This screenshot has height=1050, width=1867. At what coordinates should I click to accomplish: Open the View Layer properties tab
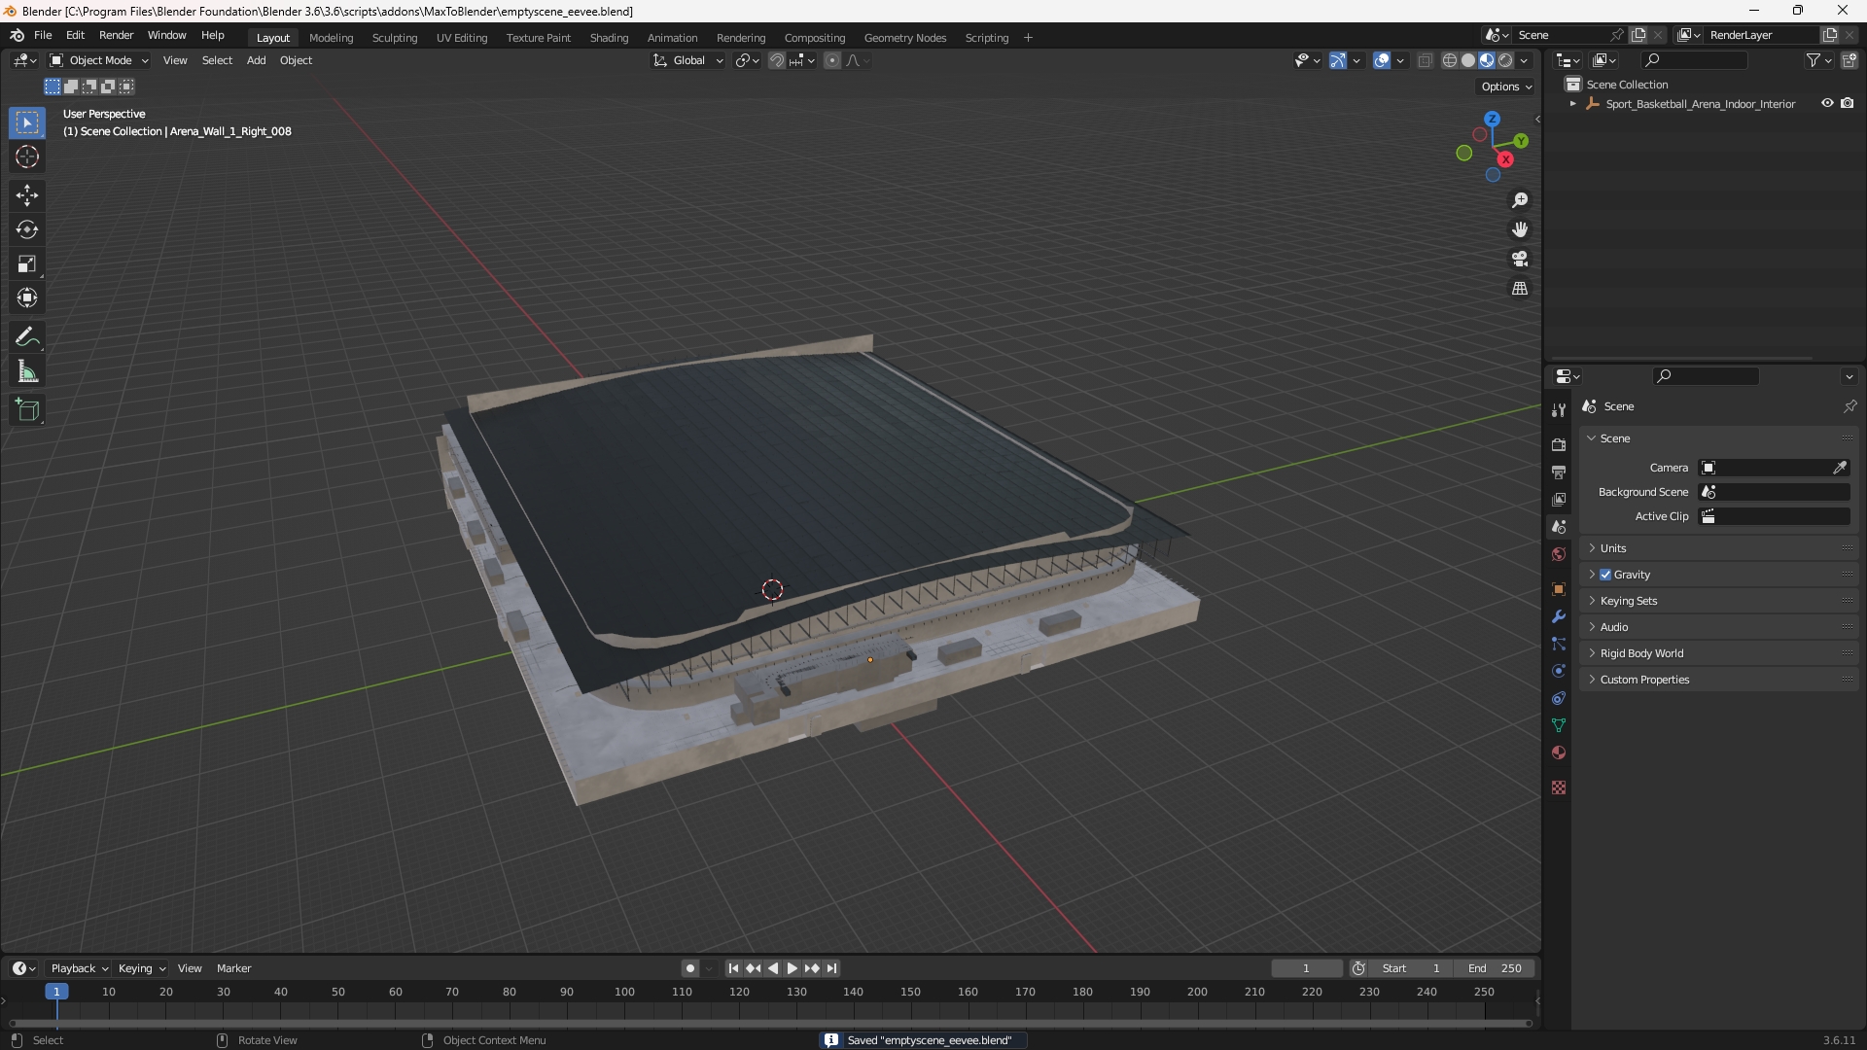[1559, 500]
